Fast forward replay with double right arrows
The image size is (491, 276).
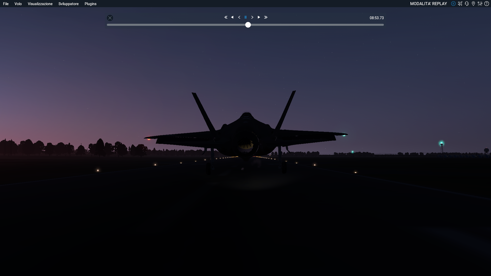[266, 17]
